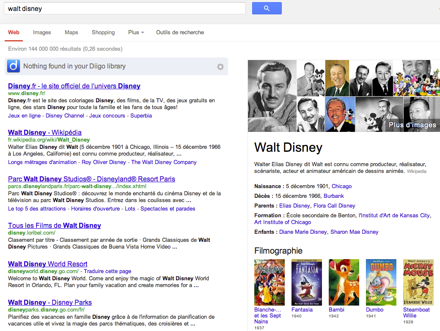Switch to the Maps tab
Viewport: 440px width, 331px height.
click(71, 33)
